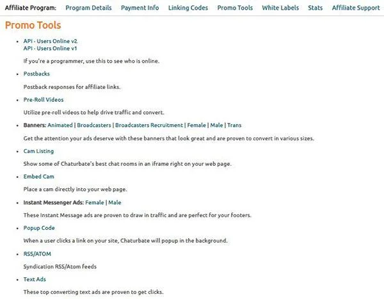This screenshot has width=384, height=299.
Task: Click the Postbacks link
Action: (x=36, y=74)
